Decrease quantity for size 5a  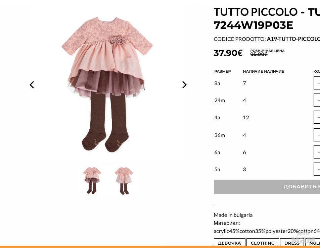[x=317, y=169]
